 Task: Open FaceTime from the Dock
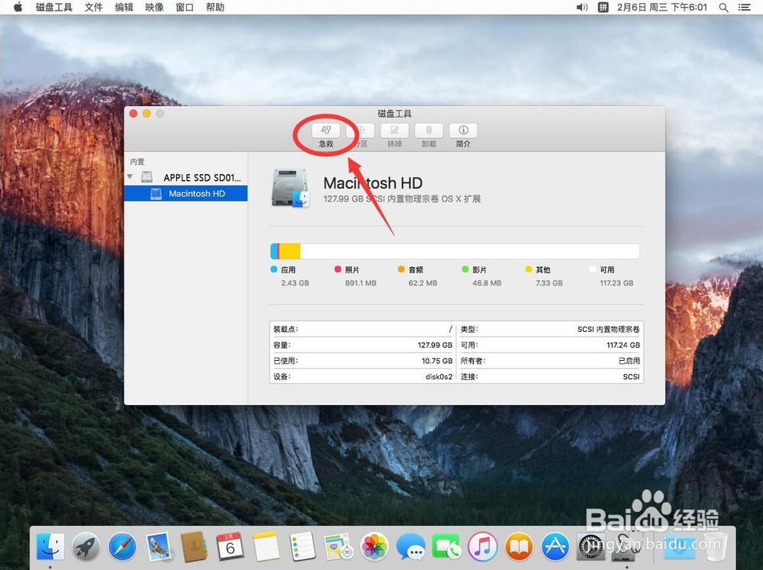pyautogui.click(x=446, y=546)
